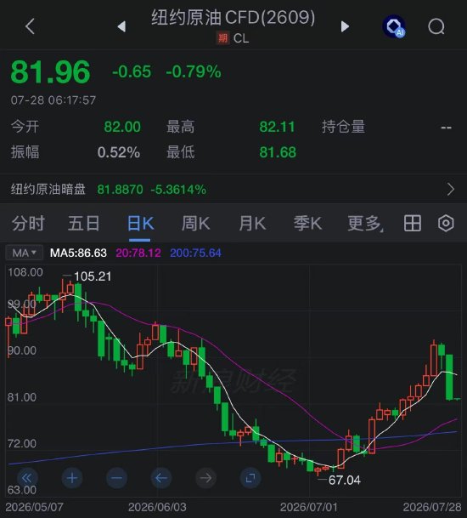Tap the change value -0.65

pos(132,71)
